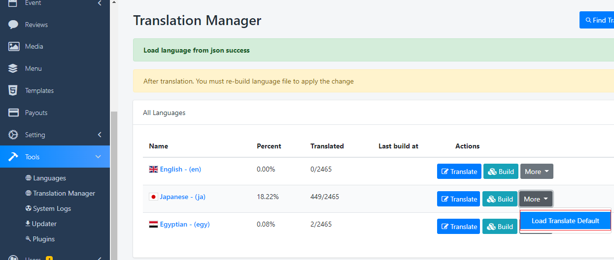Select Load Translate Default menu option
614x260 pixels.
coord(565,221)
